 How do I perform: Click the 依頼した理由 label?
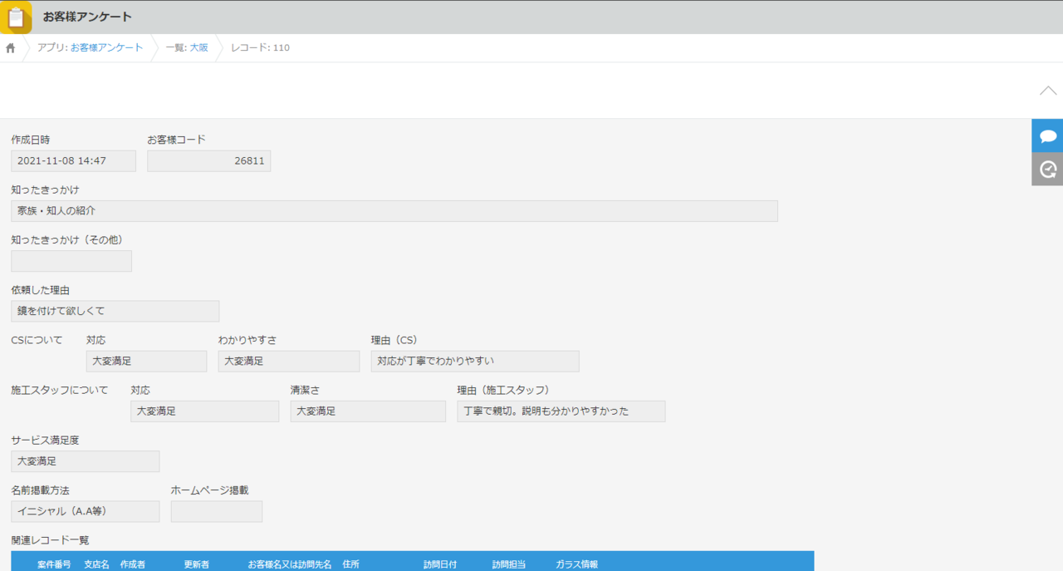[40, 290]
